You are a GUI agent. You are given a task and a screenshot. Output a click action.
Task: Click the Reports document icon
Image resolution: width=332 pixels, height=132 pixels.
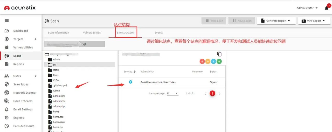point(7,64)
